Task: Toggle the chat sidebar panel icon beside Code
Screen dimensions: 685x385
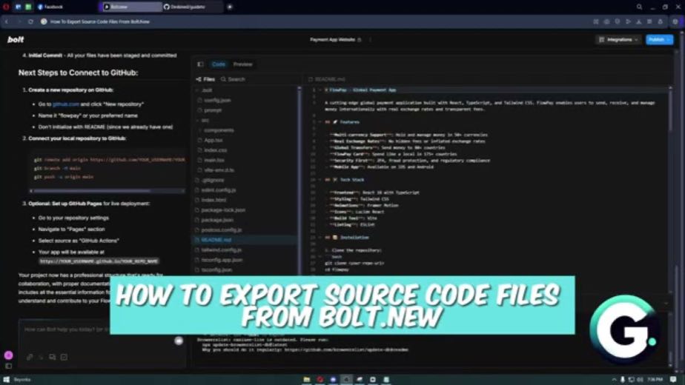Action: [200, 64]
